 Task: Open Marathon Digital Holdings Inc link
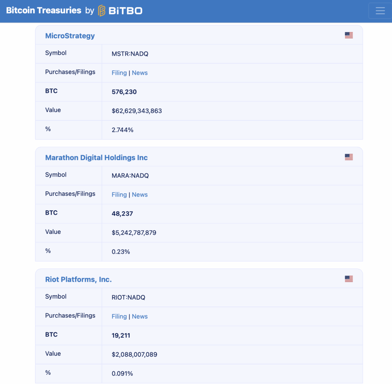click(96, 158)
